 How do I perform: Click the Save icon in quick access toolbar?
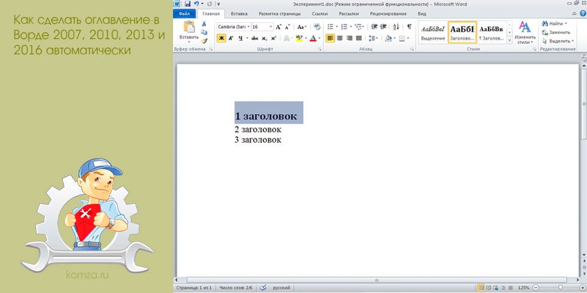[x=186, y=4]
